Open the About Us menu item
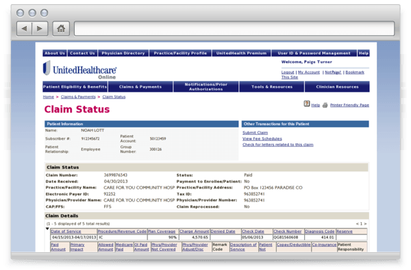Viewport: 411px width, 270px height. click(x=55, y=53)
